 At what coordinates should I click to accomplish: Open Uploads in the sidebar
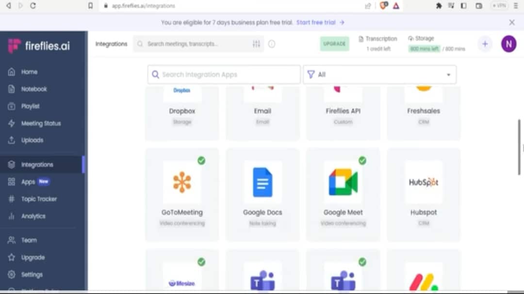click(x=32, y=140)
